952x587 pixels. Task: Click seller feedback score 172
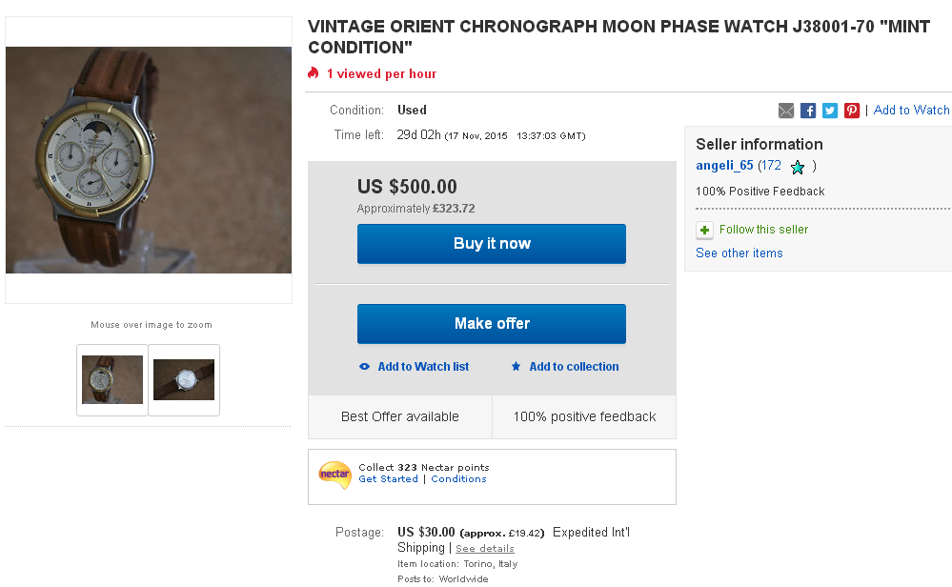(x=770, y=166)
